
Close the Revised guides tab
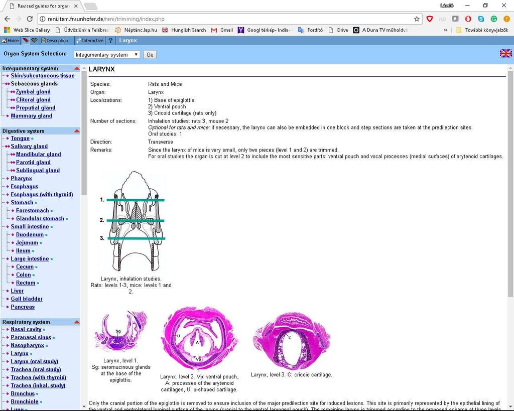[x=76, y=6]
